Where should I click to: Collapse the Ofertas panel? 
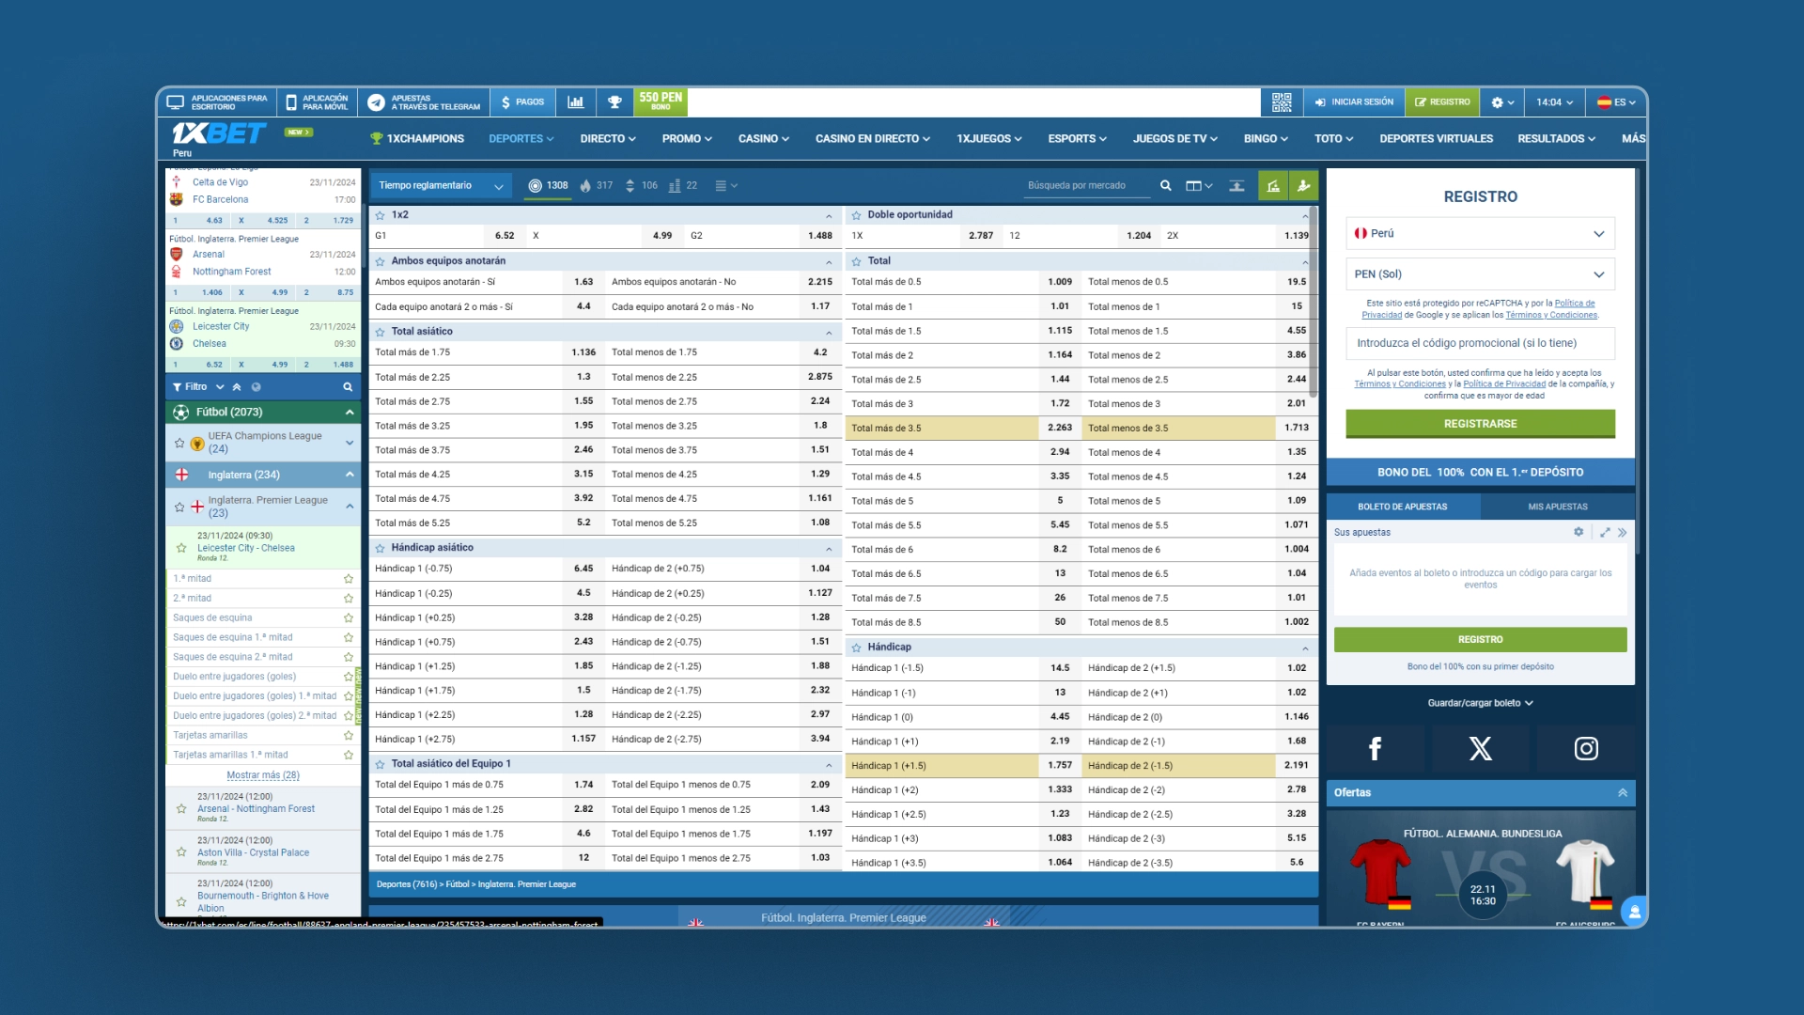point(1623,793)
